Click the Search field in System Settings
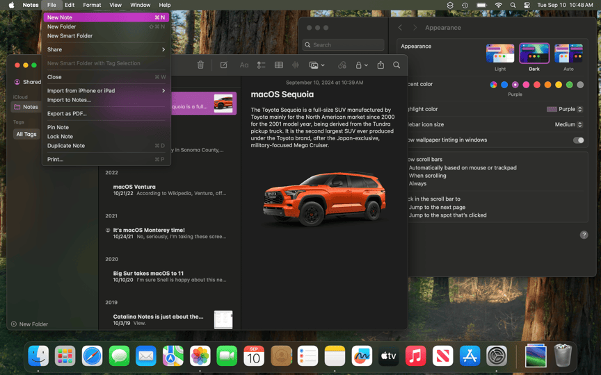This screenshot has height=375, width=601. (343, 44)
